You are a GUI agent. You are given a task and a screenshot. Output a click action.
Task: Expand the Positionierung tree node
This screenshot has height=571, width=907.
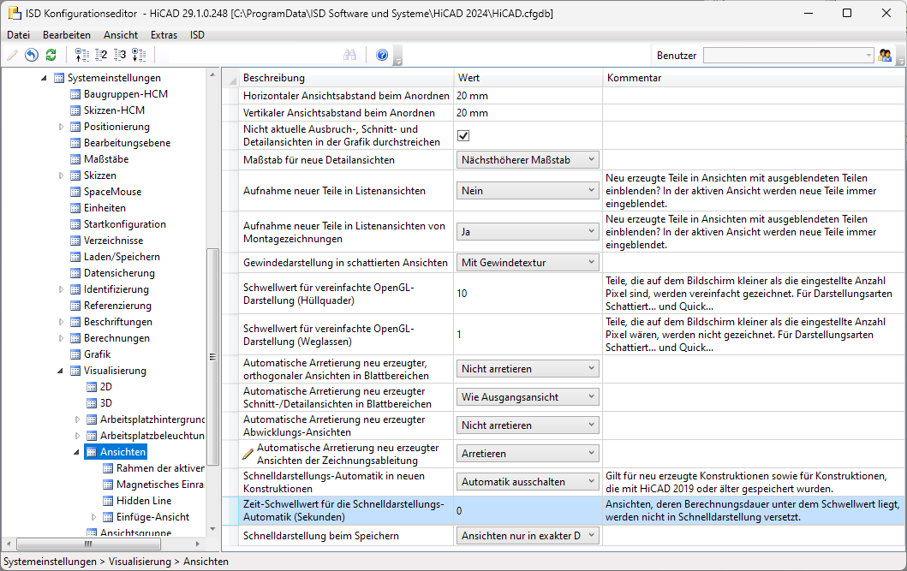[62, 127]
